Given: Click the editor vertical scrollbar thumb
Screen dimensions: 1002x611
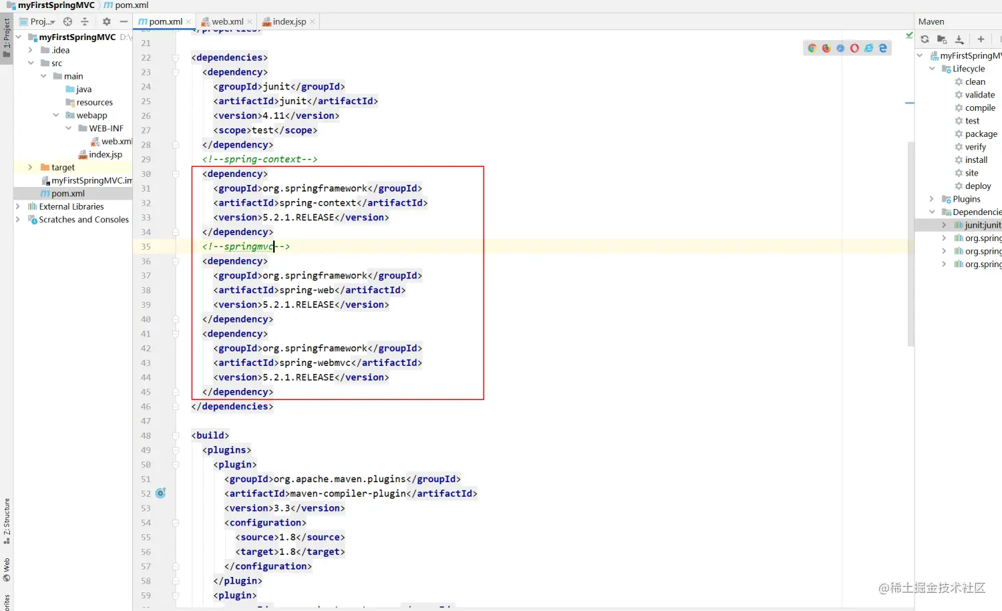Looking at the screenshot, I should tap(910, 244).
